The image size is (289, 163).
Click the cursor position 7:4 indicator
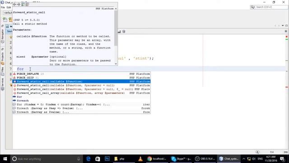click(272, 152)
